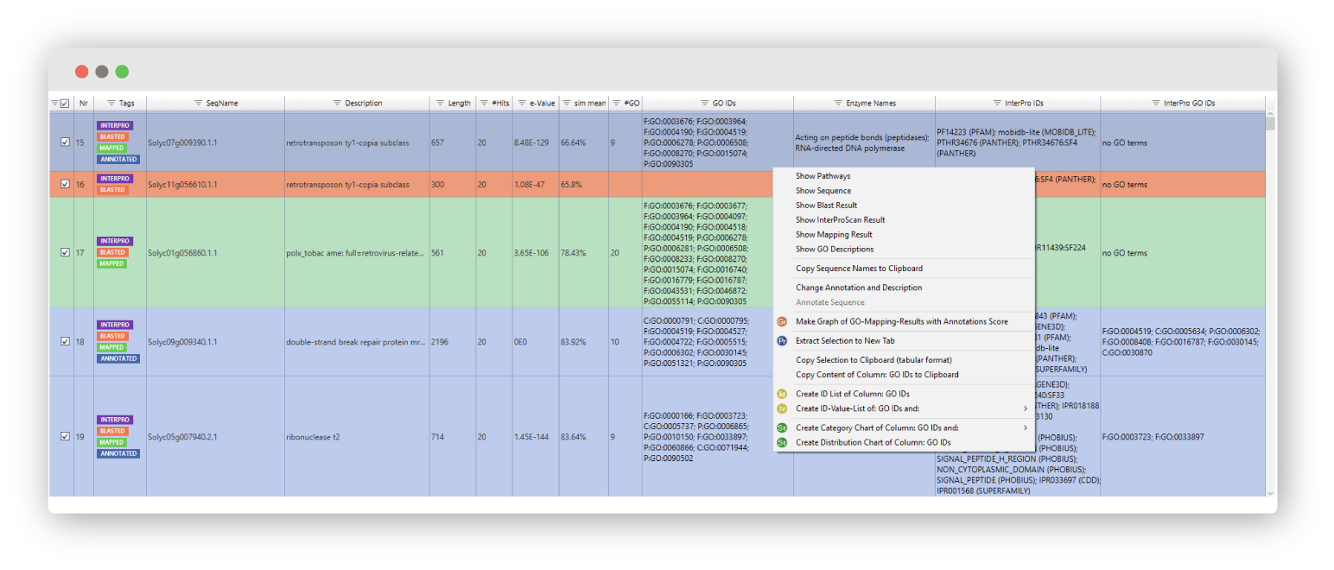Uncheck the checkbox for row 18
This screenshot has height=570, width=1334.
(x=65, y=341)
